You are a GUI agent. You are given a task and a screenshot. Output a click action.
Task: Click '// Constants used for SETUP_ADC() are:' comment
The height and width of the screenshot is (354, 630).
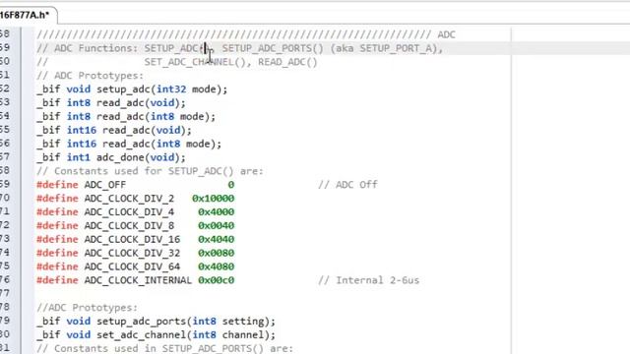click(x=150, y=171)
